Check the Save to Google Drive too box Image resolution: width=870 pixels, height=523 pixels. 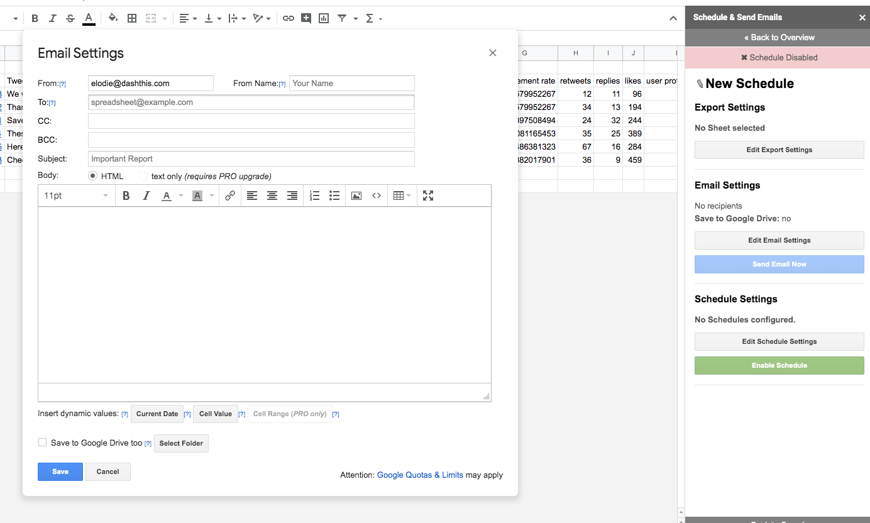coord(42,442)
